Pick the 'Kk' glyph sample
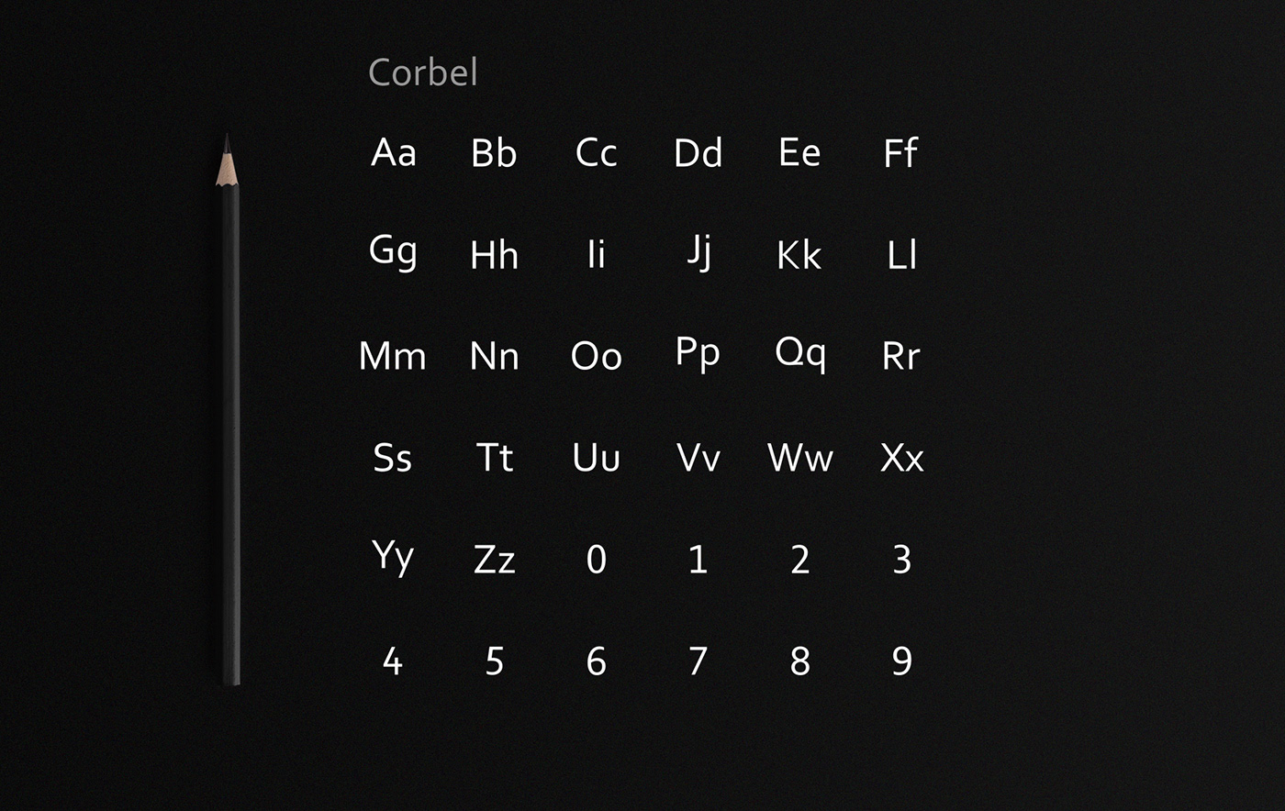Screen dimensions: 1285x811 799,255
